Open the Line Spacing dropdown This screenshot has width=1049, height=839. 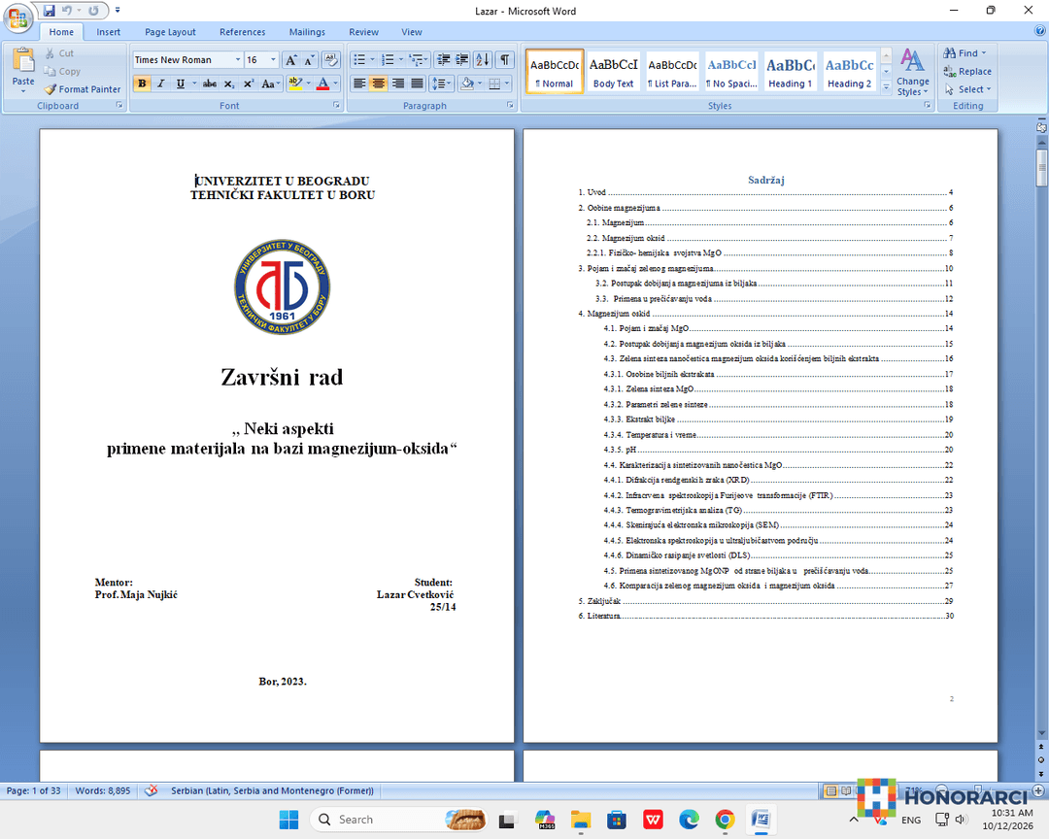(442, 84)
